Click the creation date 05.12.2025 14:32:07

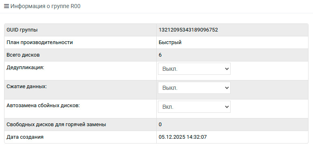[x=183, y=137]
